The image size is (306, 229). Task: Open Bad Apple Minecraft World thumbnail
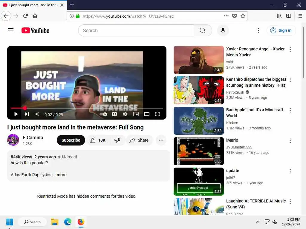(x=199, y=121)
